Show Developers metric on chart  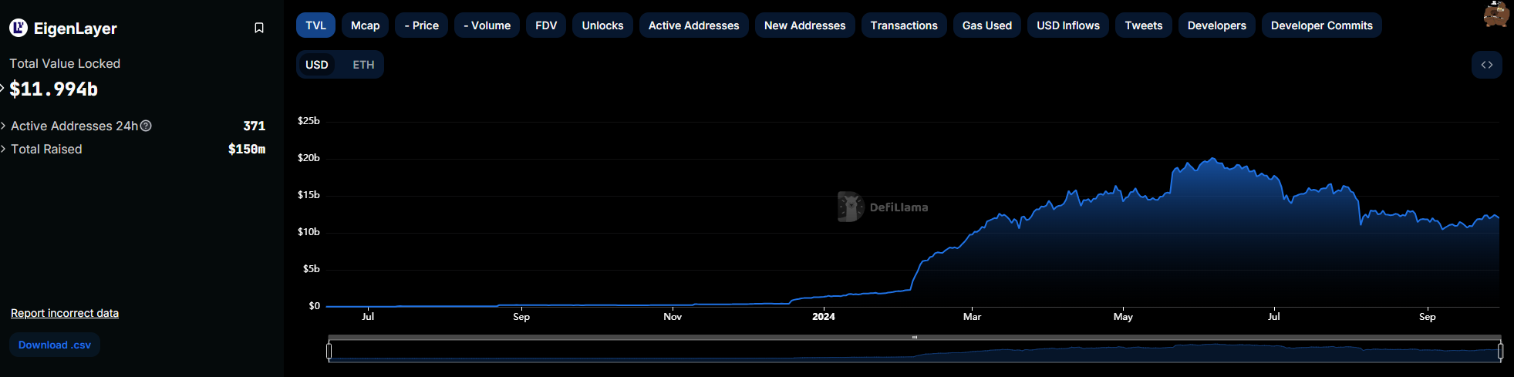[1217, 25]
